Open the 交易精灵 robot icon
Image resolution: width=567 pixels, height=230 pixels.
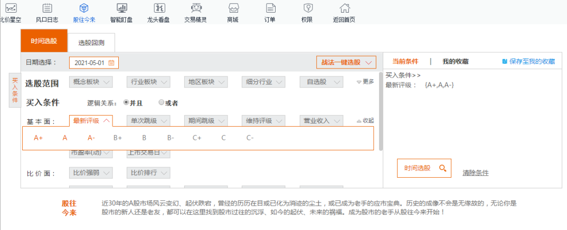[x=196, y=7]
